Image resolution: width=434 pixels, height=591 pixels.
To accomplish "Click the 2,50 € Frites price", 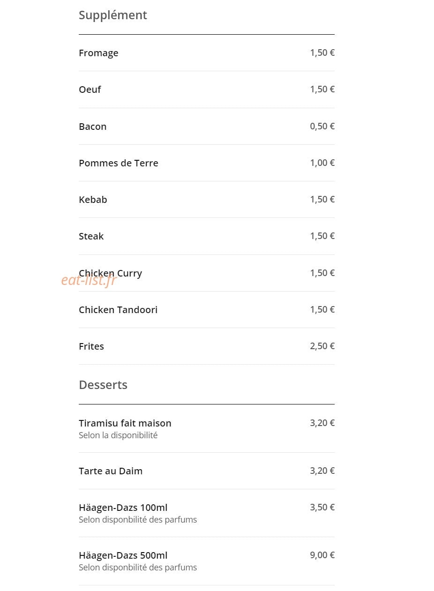I will pos(322,346).
